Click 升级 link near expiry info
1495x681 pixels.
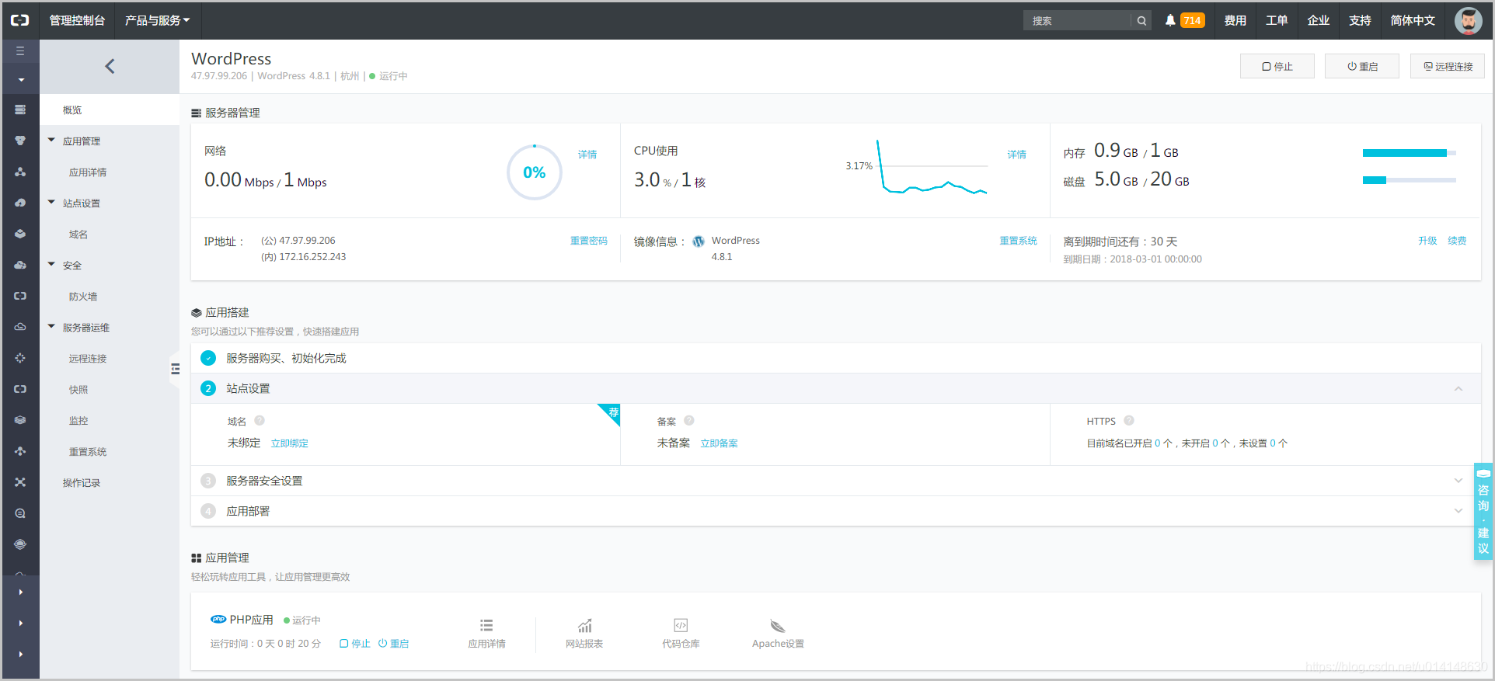click(1427, 241)
